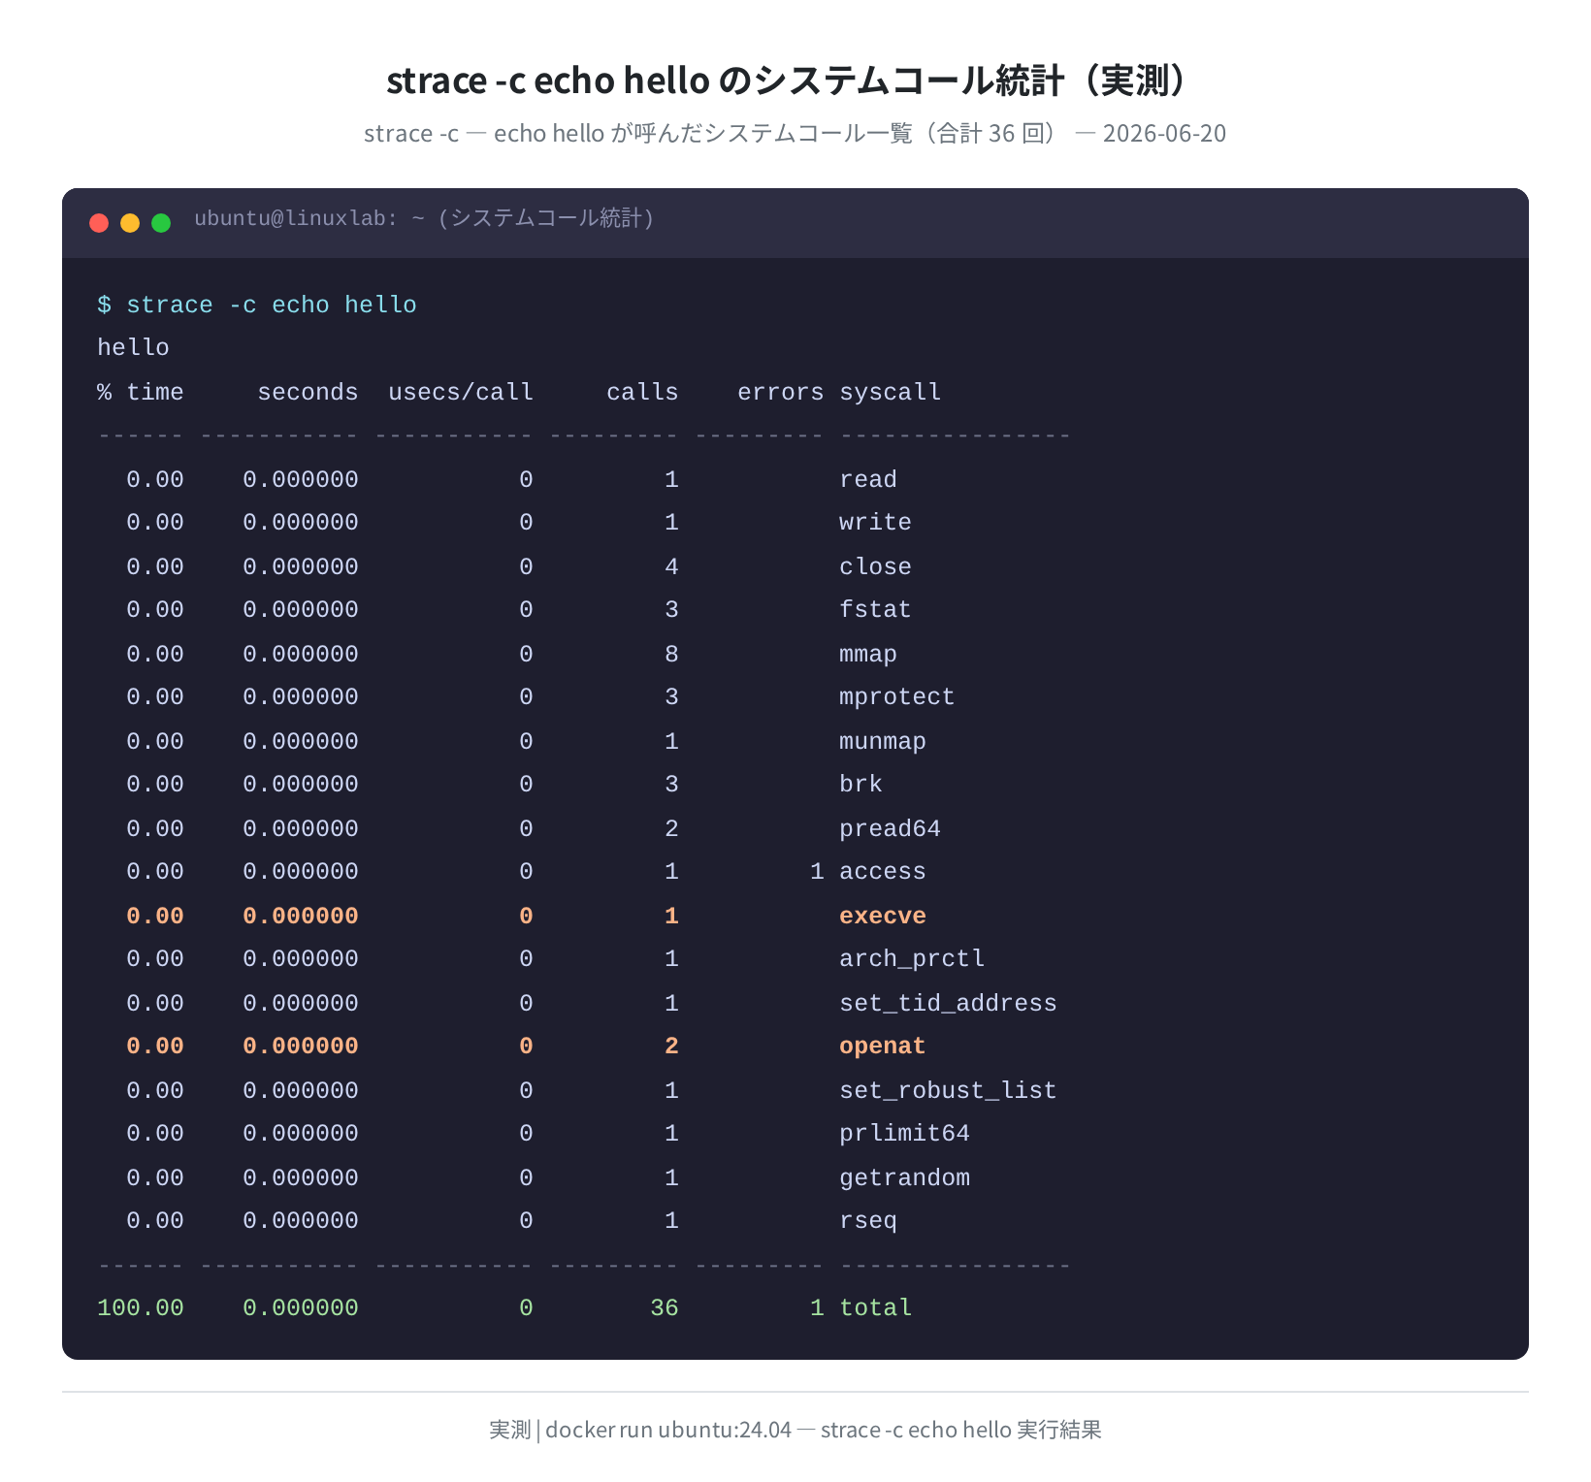Select the 'close' syscall name
The height and width of the screenshot is (1482, 1591).
[875, 566]
